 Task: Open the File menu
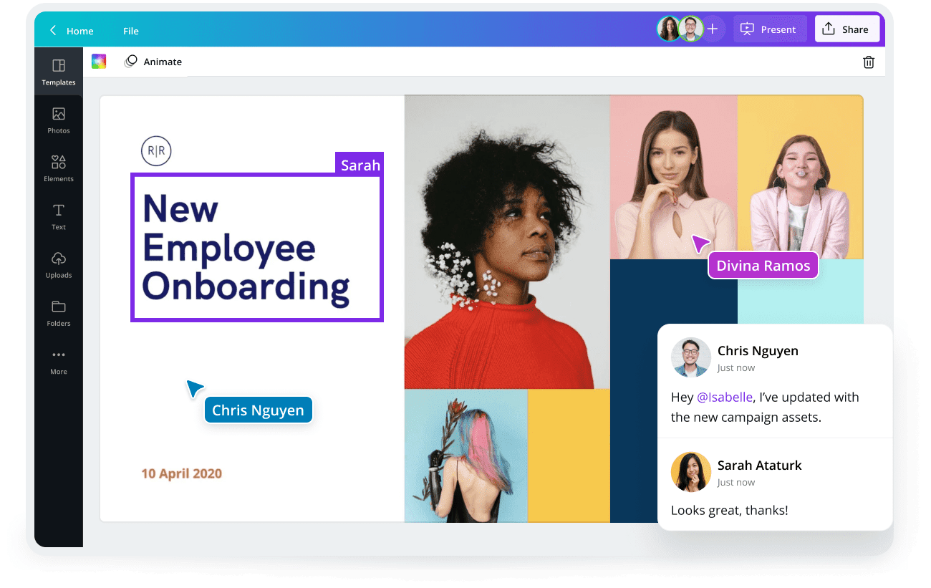pyautogui.click(x=130, y=31)
